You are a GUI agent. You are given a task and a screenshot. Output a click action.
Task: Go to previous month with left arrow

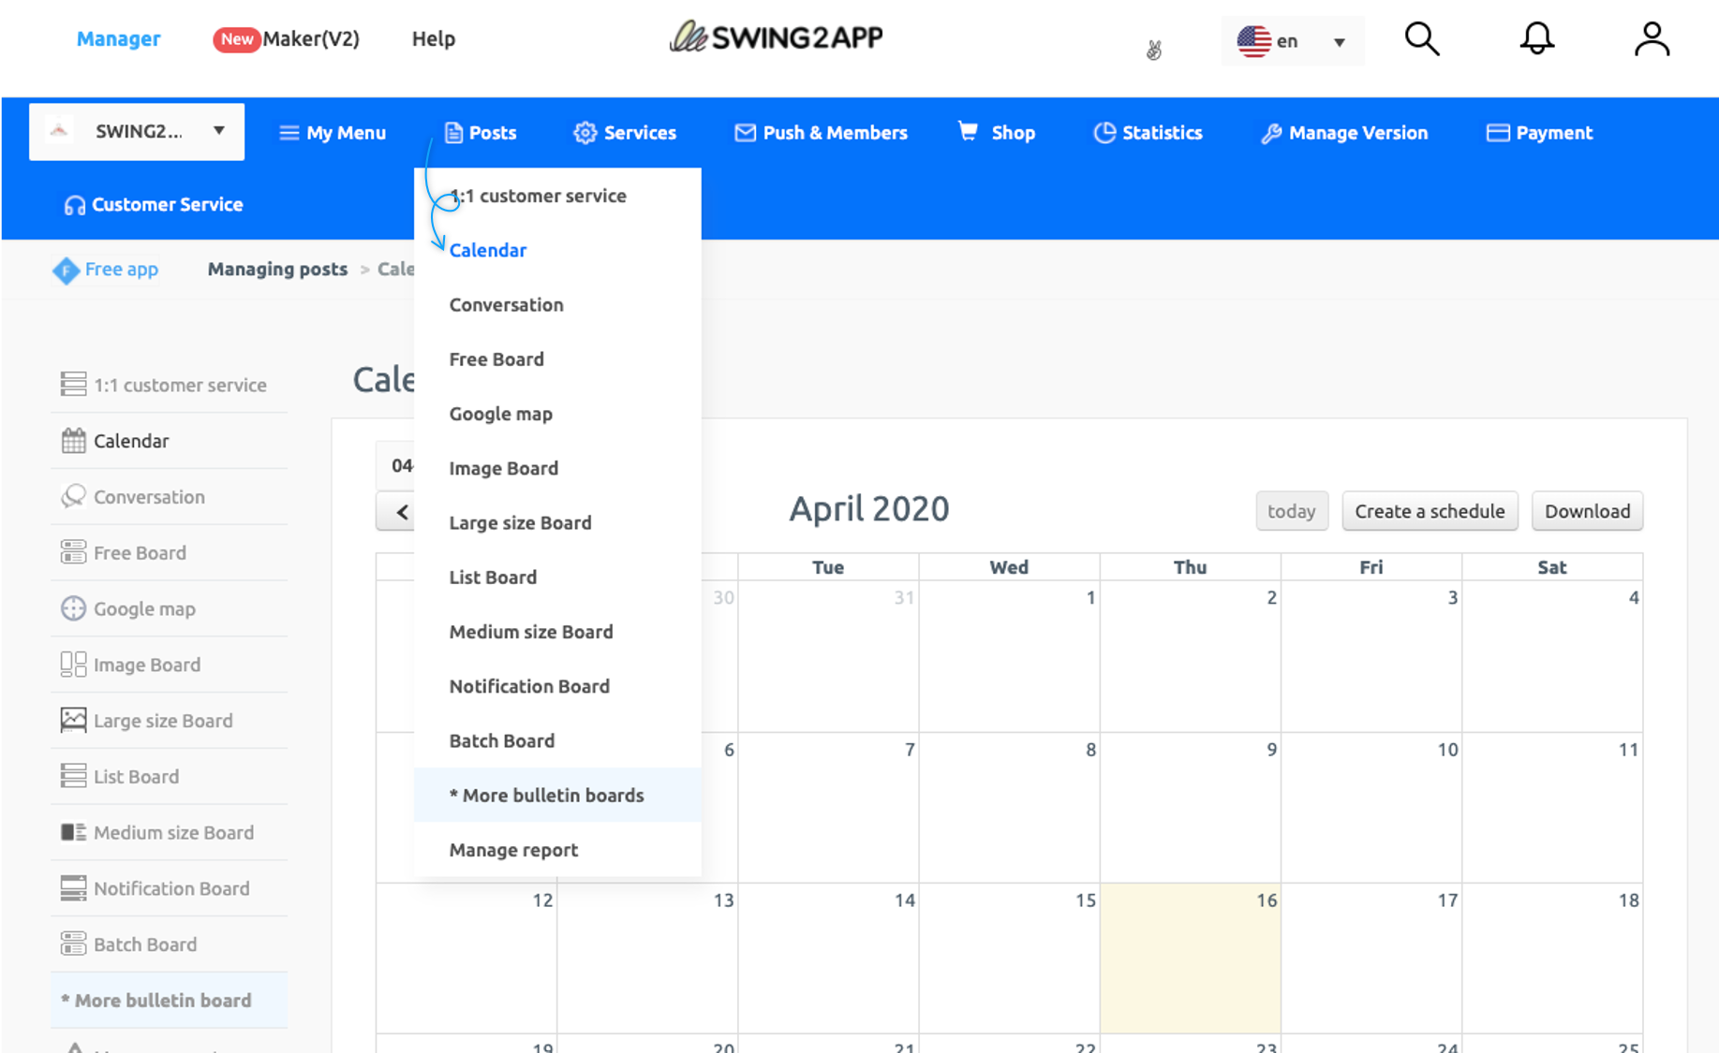[402, 512]
